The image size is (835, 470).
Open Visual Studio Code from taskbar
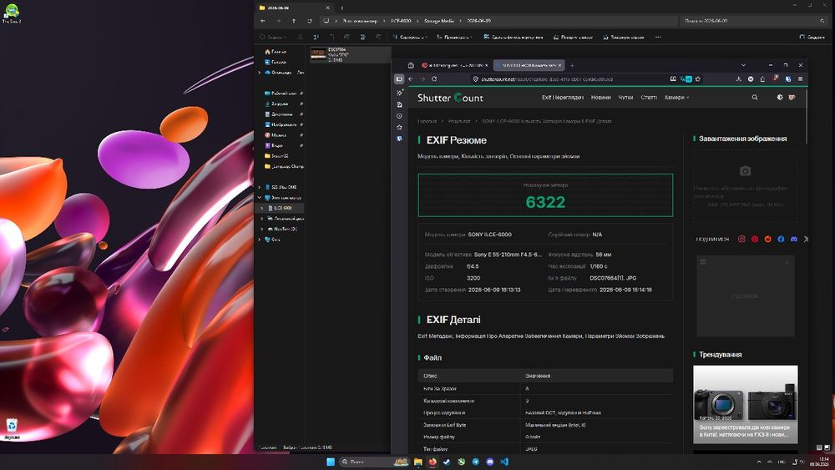(x=504, y=462)
